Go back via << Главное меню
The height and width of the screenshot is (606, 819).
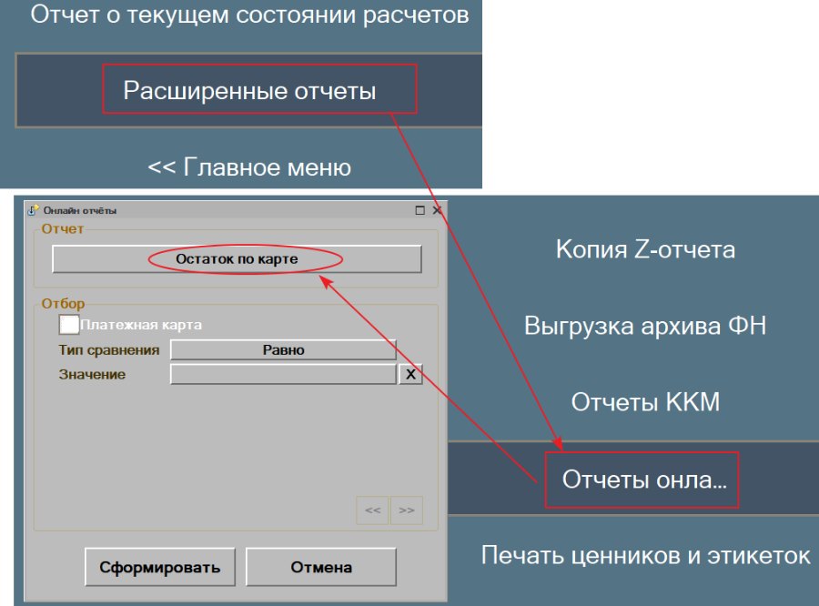pos(249,167)
